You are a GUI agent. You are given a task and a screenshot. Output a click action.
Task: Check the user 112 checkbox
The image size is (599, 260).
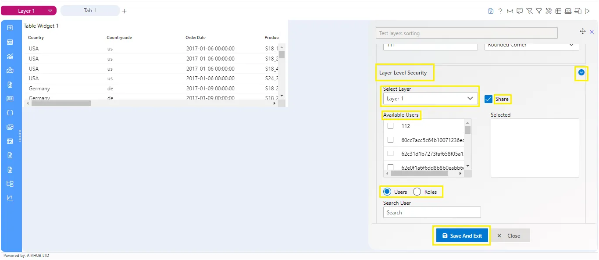click(x=390, y=126)
